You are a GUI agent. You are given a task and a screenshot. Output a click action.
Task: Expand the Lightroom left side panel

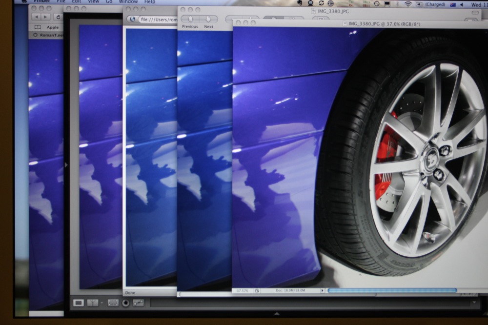tap(66, 165)
